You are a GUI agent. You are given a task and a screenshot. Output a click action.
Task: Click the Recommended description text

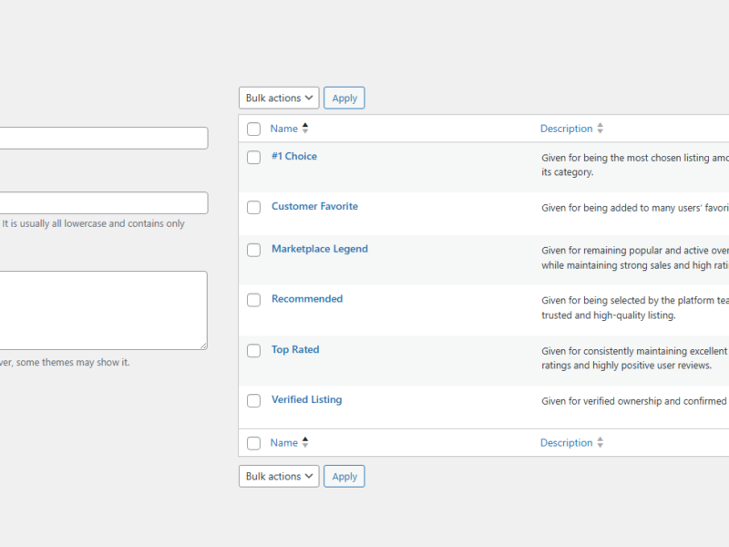click(x=635, y=307)
